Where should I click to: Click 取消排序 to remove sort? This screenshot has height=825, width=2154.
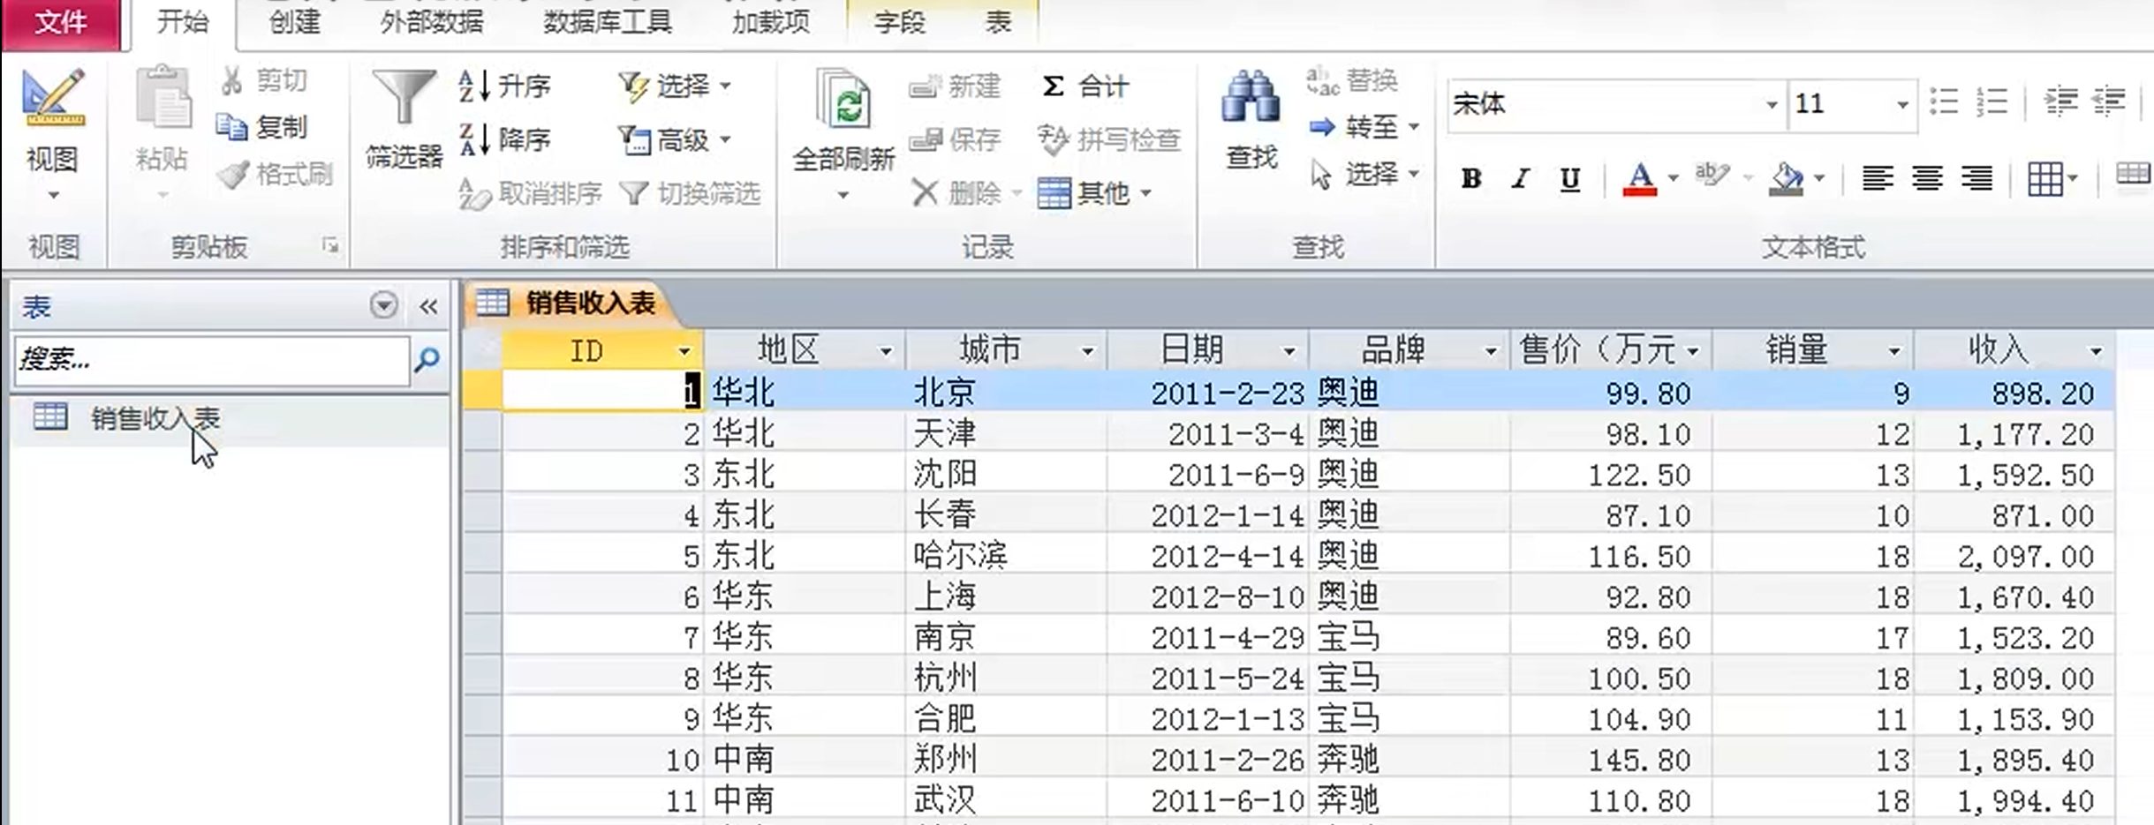point(530,193)
